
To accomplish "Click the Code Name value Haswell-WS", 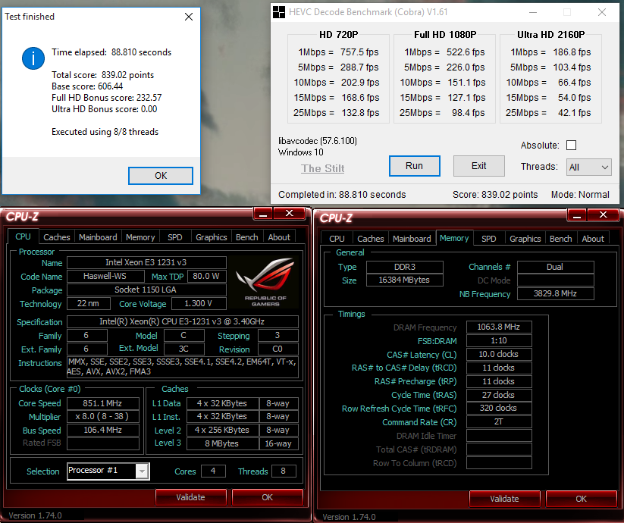I will click(105, 276).
